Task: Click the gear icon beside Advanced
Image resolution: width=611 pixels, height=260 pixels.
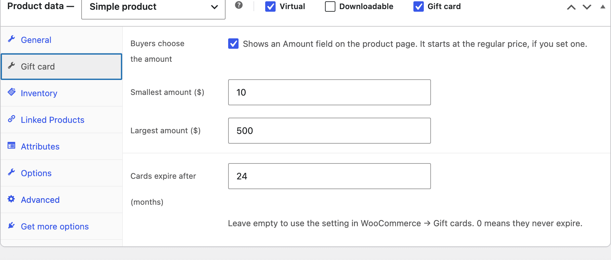Action: [11, 199]
